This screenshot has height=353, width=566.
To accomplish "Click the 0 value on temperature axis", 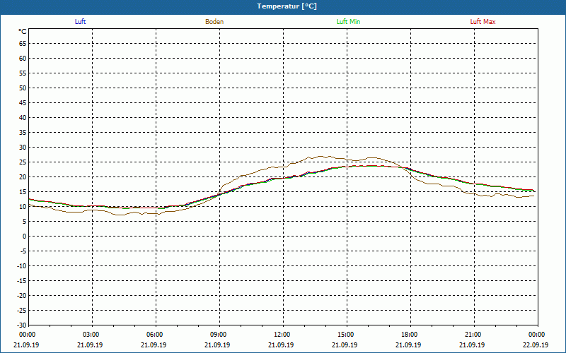I will point(25,237).
